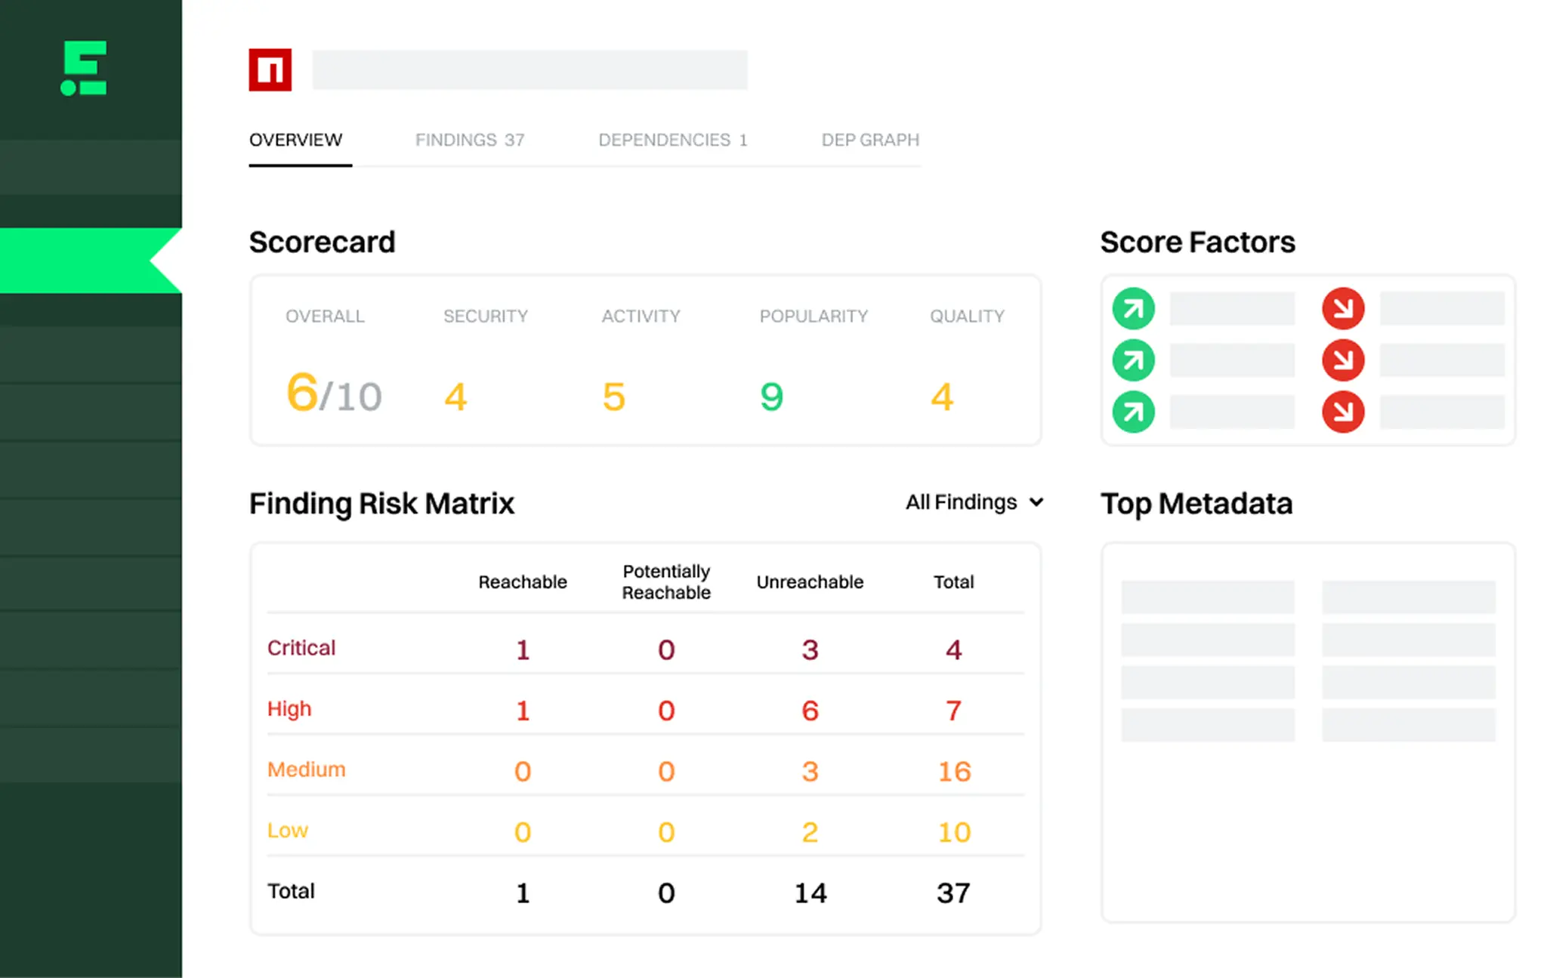Click the third green up-arrow score factor
Screen dimensions: 1550x978
(1133, 412)
